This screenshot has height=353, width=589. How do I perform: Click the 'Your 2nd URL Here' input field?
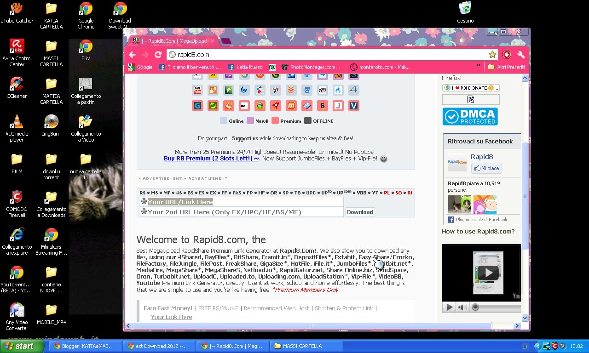click(x=242, y=212)
